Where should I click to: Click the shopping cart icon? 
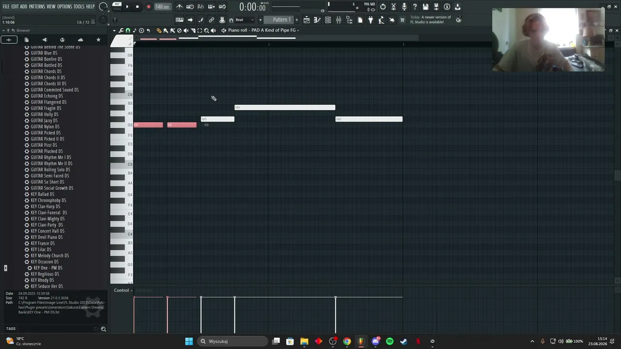402,20
